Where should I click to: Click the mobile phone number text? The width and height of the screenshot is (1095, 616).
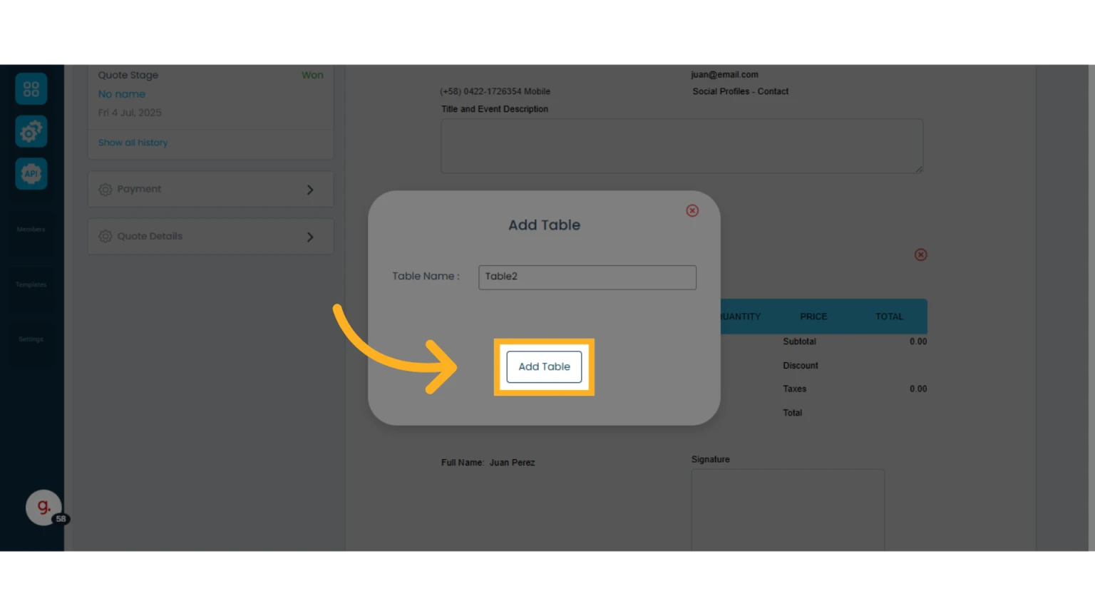[x=495, y=91]
